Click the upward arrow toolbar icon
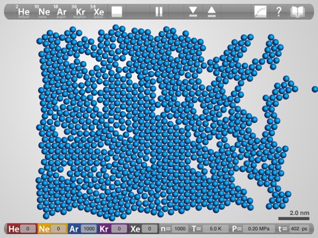 click(211, 12)
